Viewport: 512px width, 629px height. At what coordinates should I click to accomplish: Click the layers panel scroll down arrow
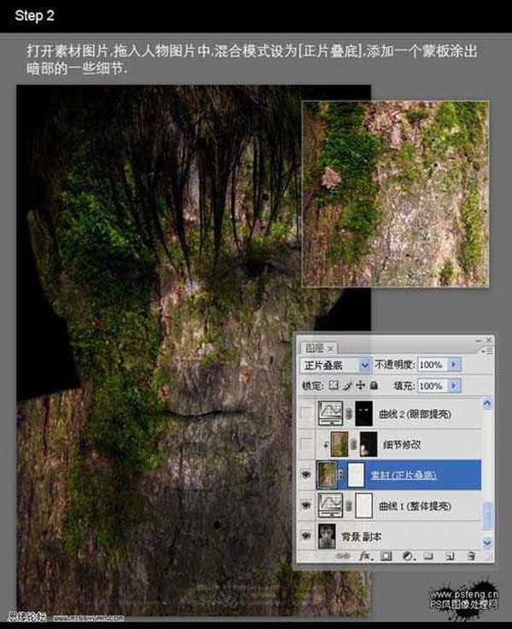point(488,542)
